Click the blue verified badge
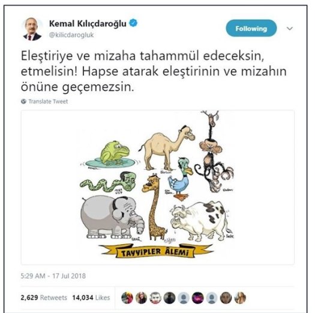The height and width of the screenshot is (313, 315). (133, 23)
